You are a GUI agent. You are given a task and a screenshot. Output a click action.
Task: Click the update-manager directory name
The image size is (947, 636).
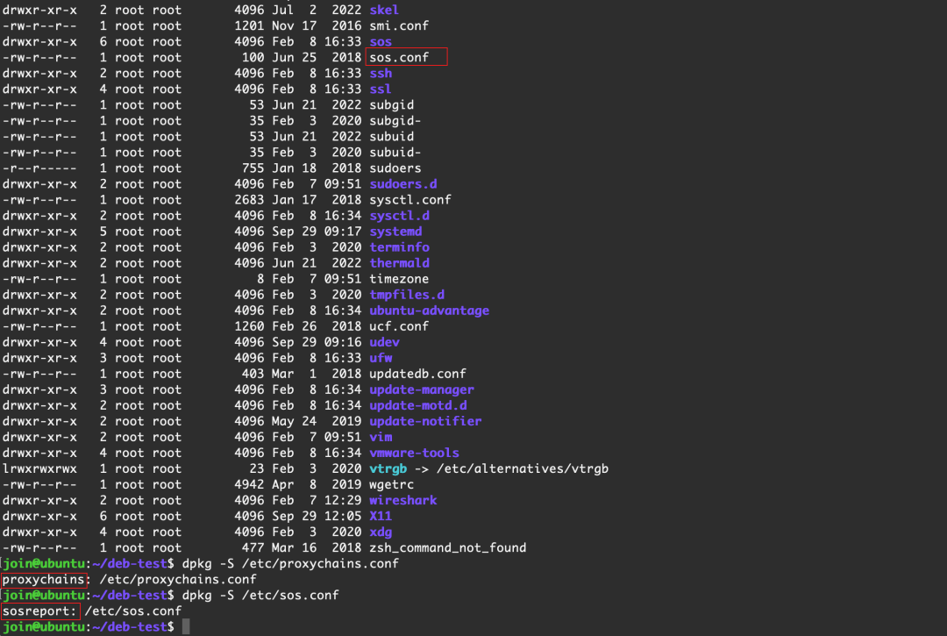(422, 389)
